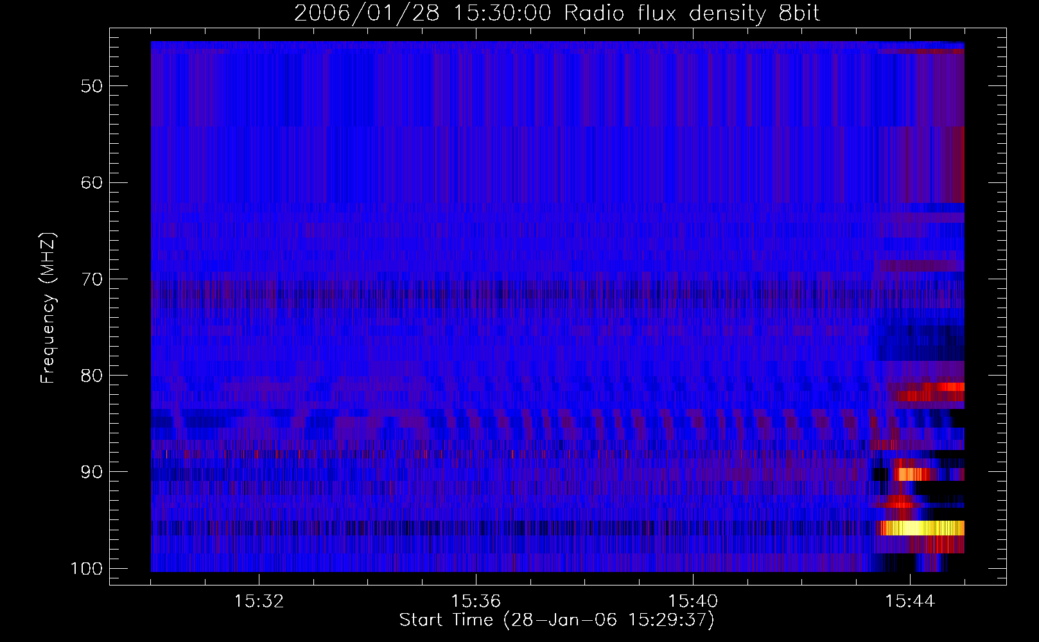Image resolution: width=1039 pixels, height=642 pixels.
Task: Click the '90' frequency tick label
Action: (x=92, y=473)
